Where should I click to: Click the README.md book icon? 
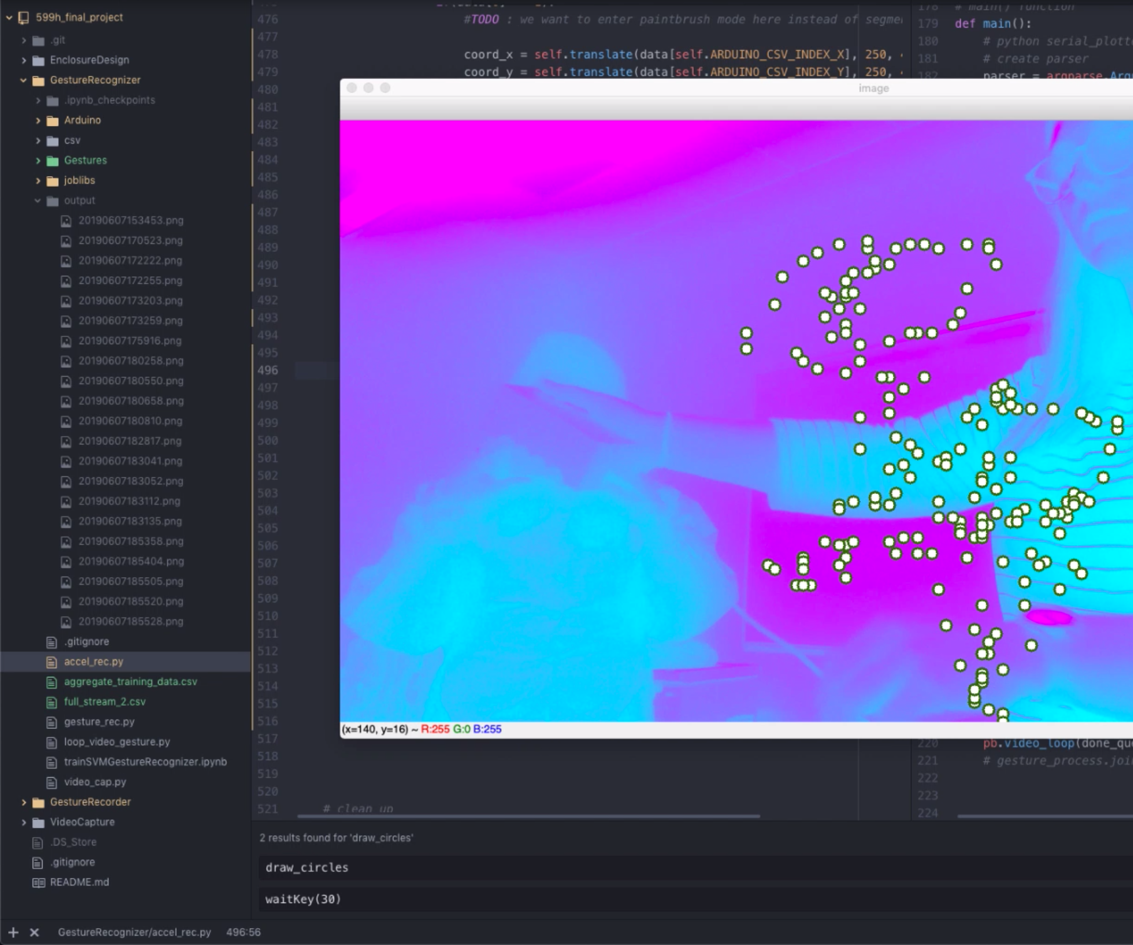[x=38, y=882]
